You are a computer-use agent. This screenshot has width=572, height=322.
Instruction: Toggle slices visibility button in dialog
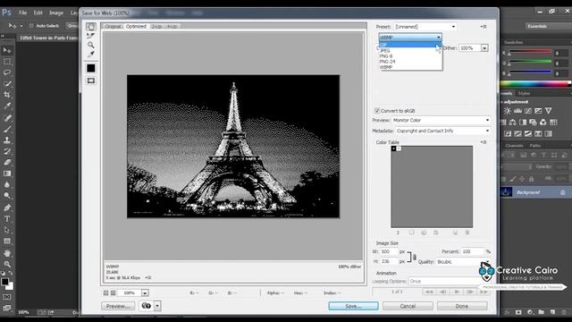pos(91,80)
